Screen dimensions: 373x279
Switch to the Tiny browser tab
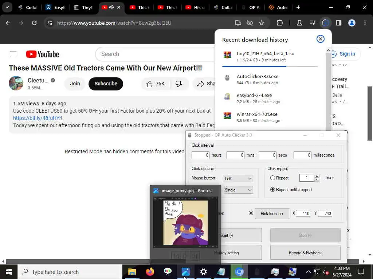click(x=83, y=7)
